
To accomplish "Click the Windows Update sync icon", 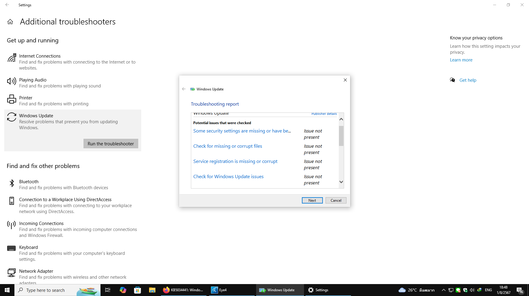I will 12,117.
